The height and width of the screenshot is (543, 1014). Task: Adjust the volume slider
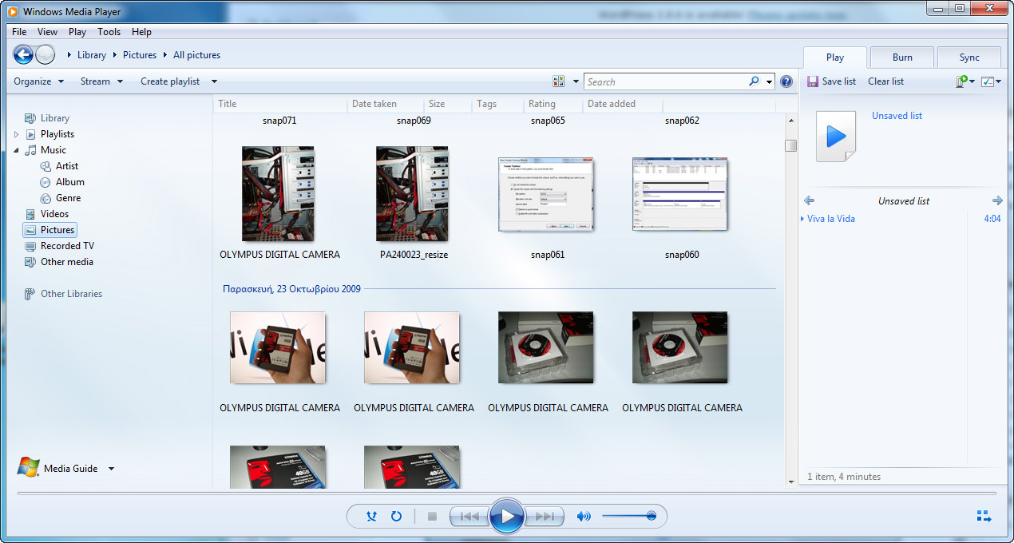(x=628, y=516)
